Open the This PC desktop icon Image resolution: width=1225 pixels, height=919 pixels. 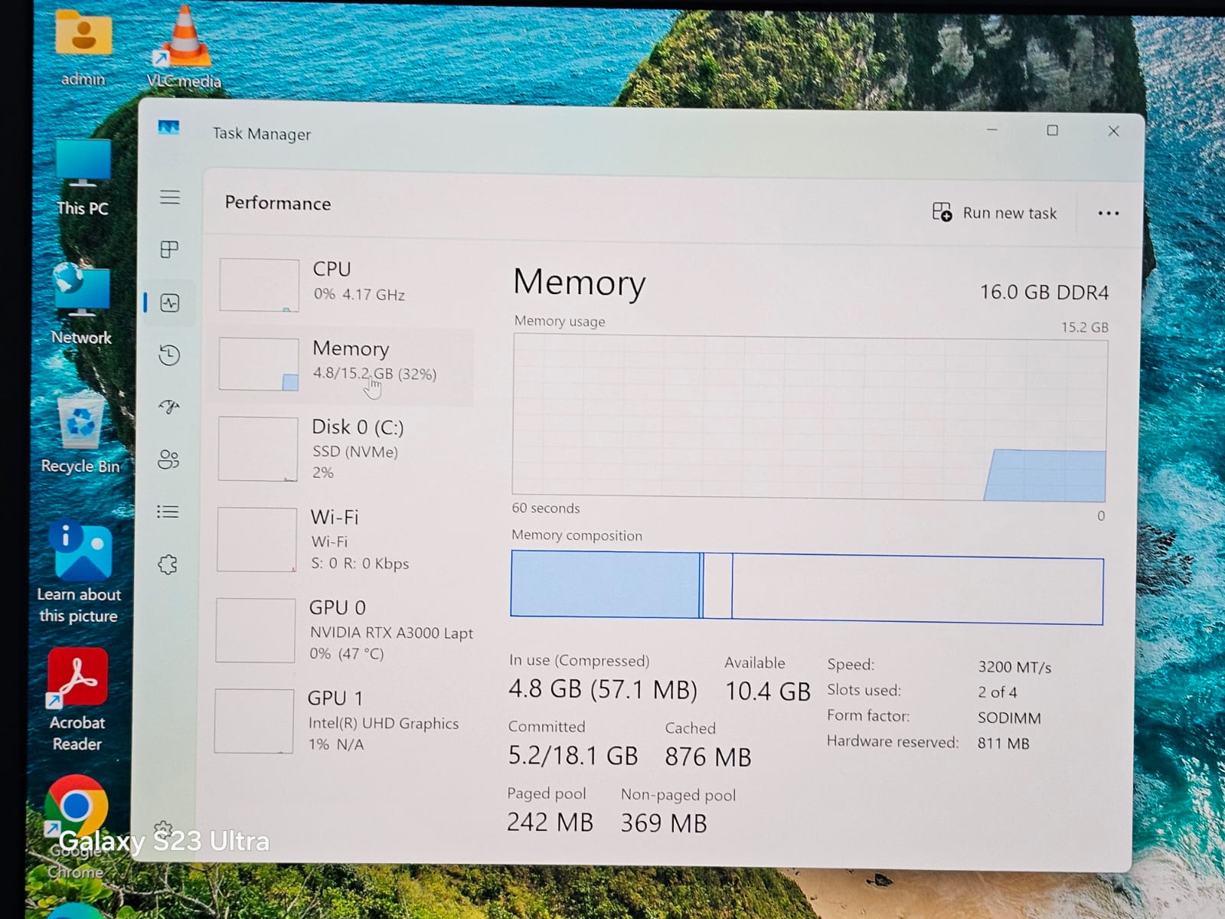(83, 178)
